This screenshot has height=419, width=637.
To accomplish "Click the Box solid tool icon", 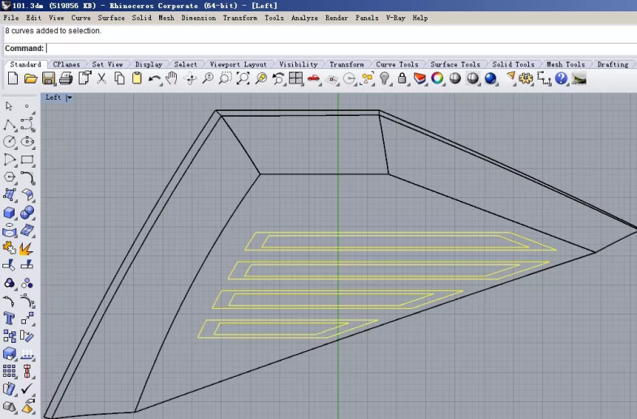I will (10, 212).
